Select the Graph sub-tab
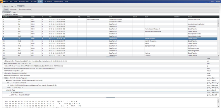This screenshot has height=109, width=221. [x=14, y=12]
